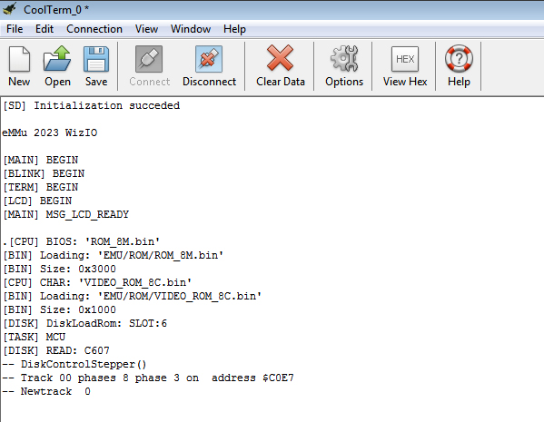Open the Options gear icon
This screenshot has width=544, height=422.
click(x=344, y=59)
